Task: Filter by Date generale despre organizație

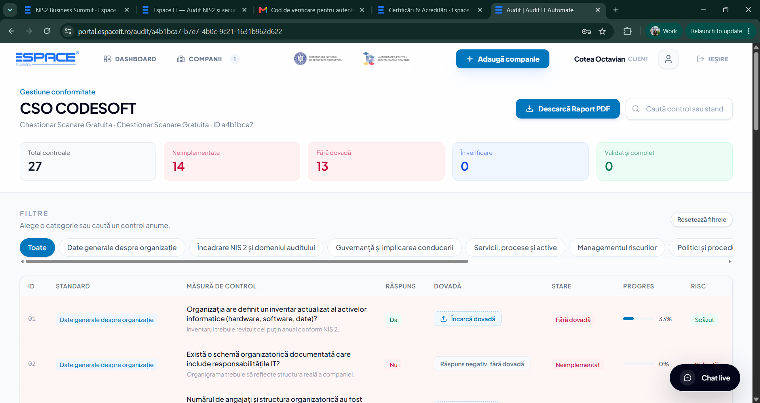Action: click(122, 247)
